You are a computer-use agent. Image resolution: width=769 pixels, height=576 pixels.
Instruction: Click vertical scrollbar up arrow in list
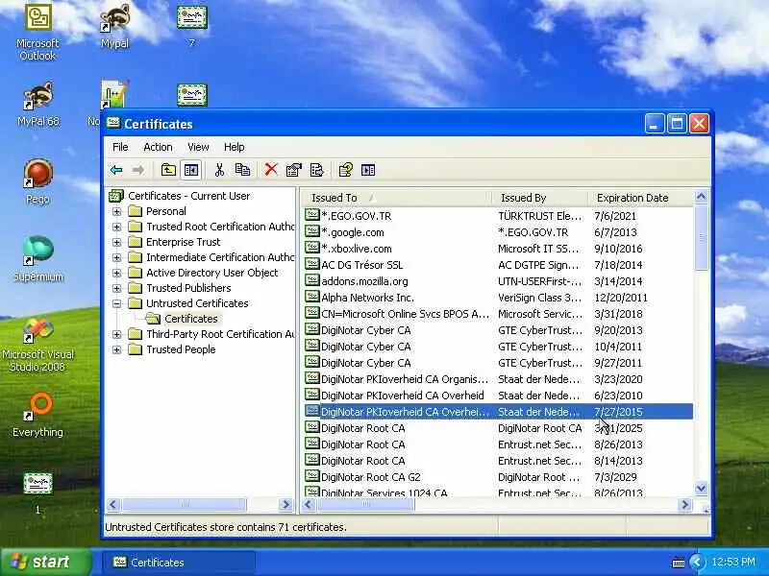click(x=702, y=197)
